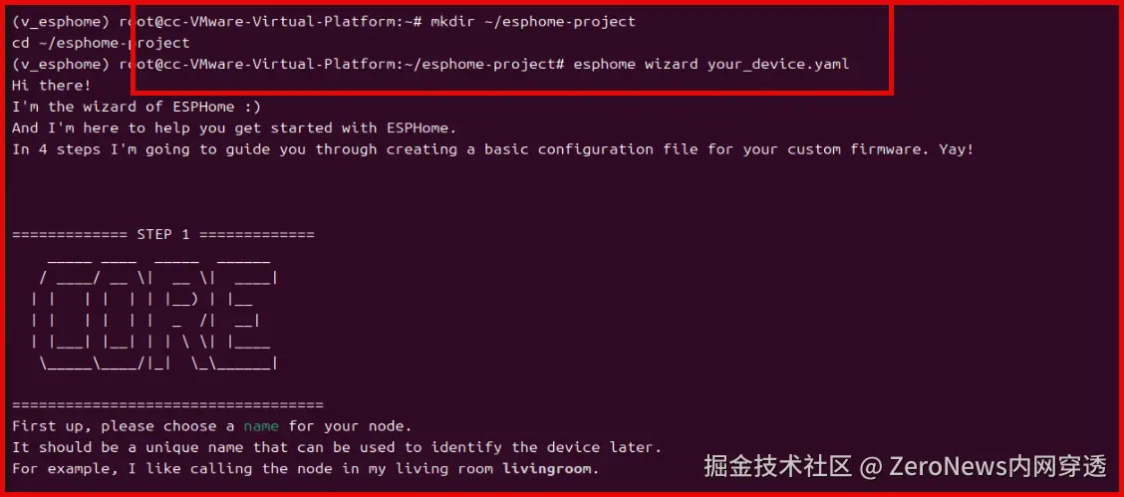Click the Hi there! greeting line
This screenshot has height=497, width=1124.
[x=51, y=86]
